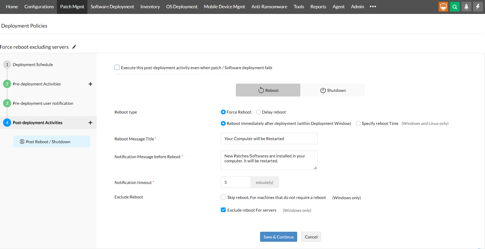Uncheck Exclude reboot For servers
Screen dimensions: 485x249
[x=223, y=210]
